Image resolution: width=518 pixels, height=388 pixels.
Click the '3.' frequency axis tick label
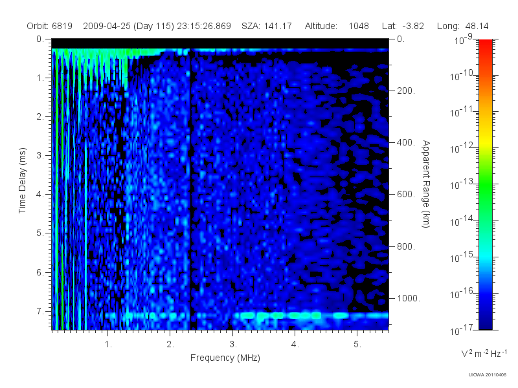pos(233,345)
